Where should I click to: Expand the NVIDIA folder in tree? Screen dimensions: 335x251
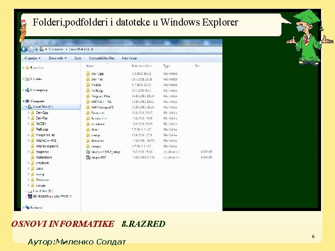pyautogui.click(x=28, y=124)
